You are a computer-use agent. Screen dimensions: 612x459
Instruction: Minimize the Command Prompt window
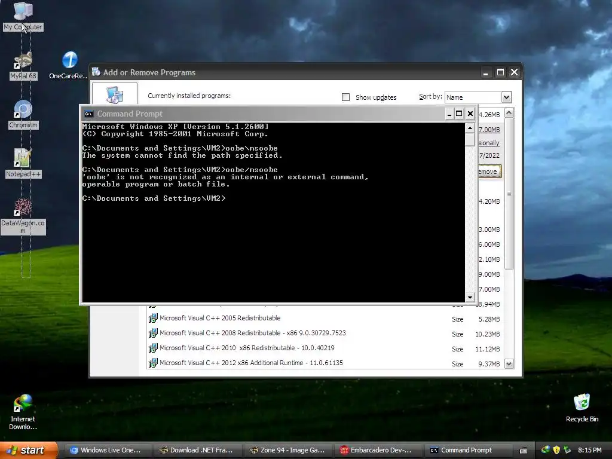[x=449, y=114]
